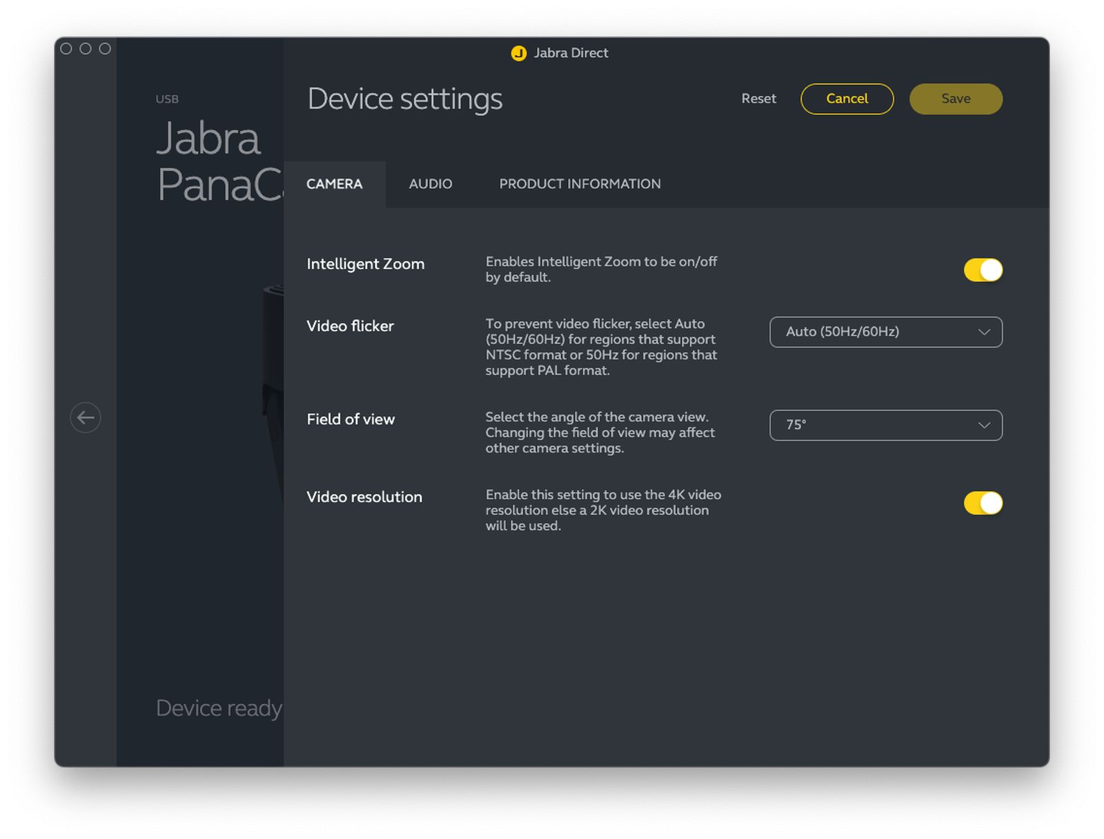Click the back arrow icon in sidebar
This screenshot has width=1104, height=839.
point(86,418)
